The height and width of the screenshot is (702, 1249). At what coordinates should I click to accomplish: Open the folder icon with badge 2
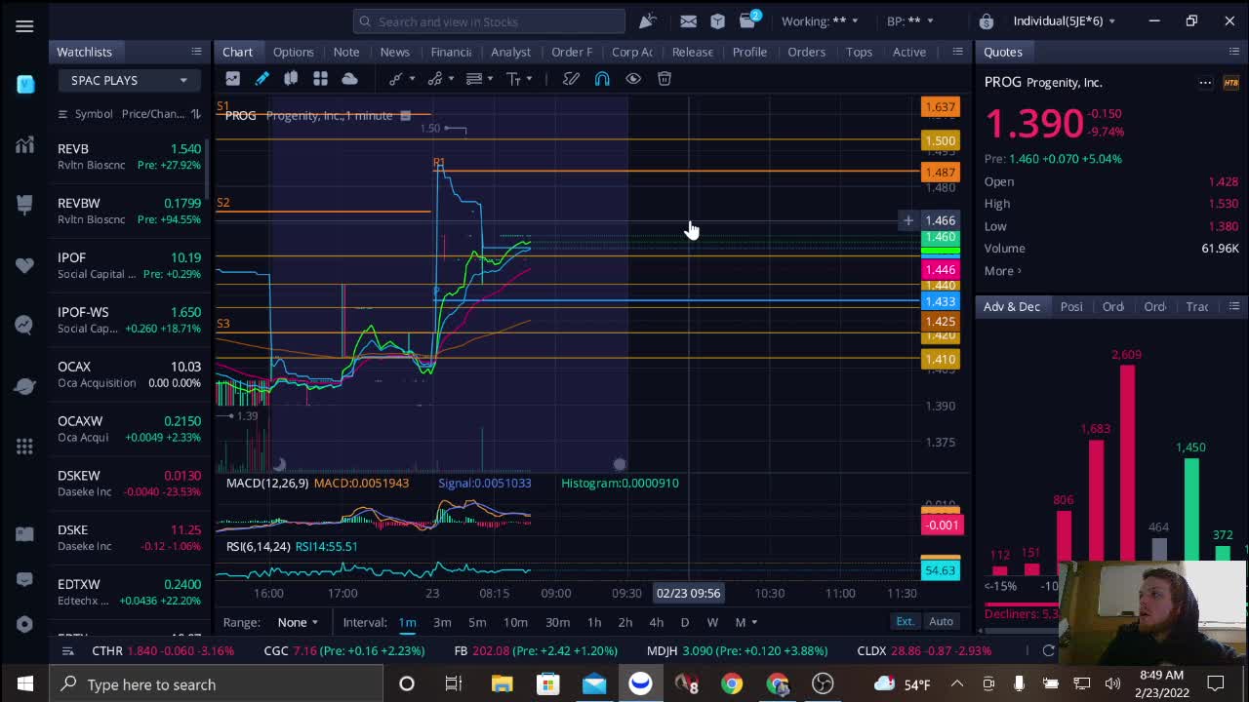pos(748,20)
